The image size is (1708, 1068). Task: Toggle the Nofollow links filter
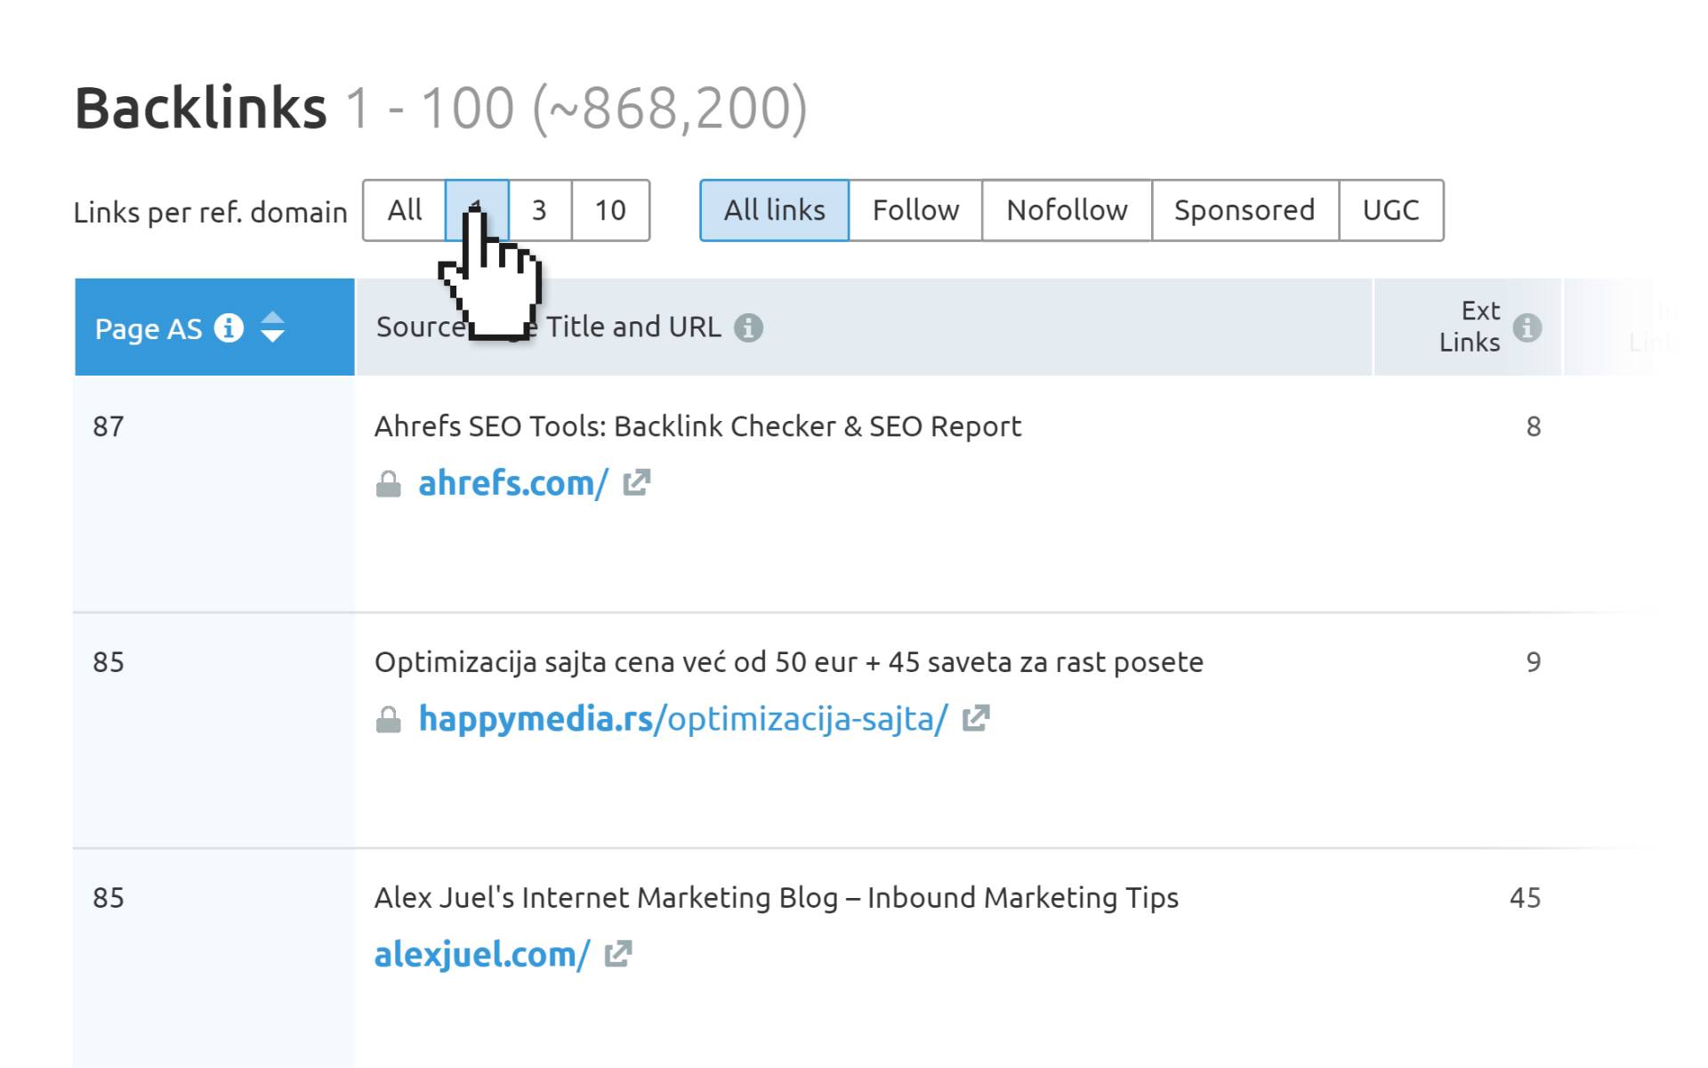pyautogui.click(x=1065, y=209)
